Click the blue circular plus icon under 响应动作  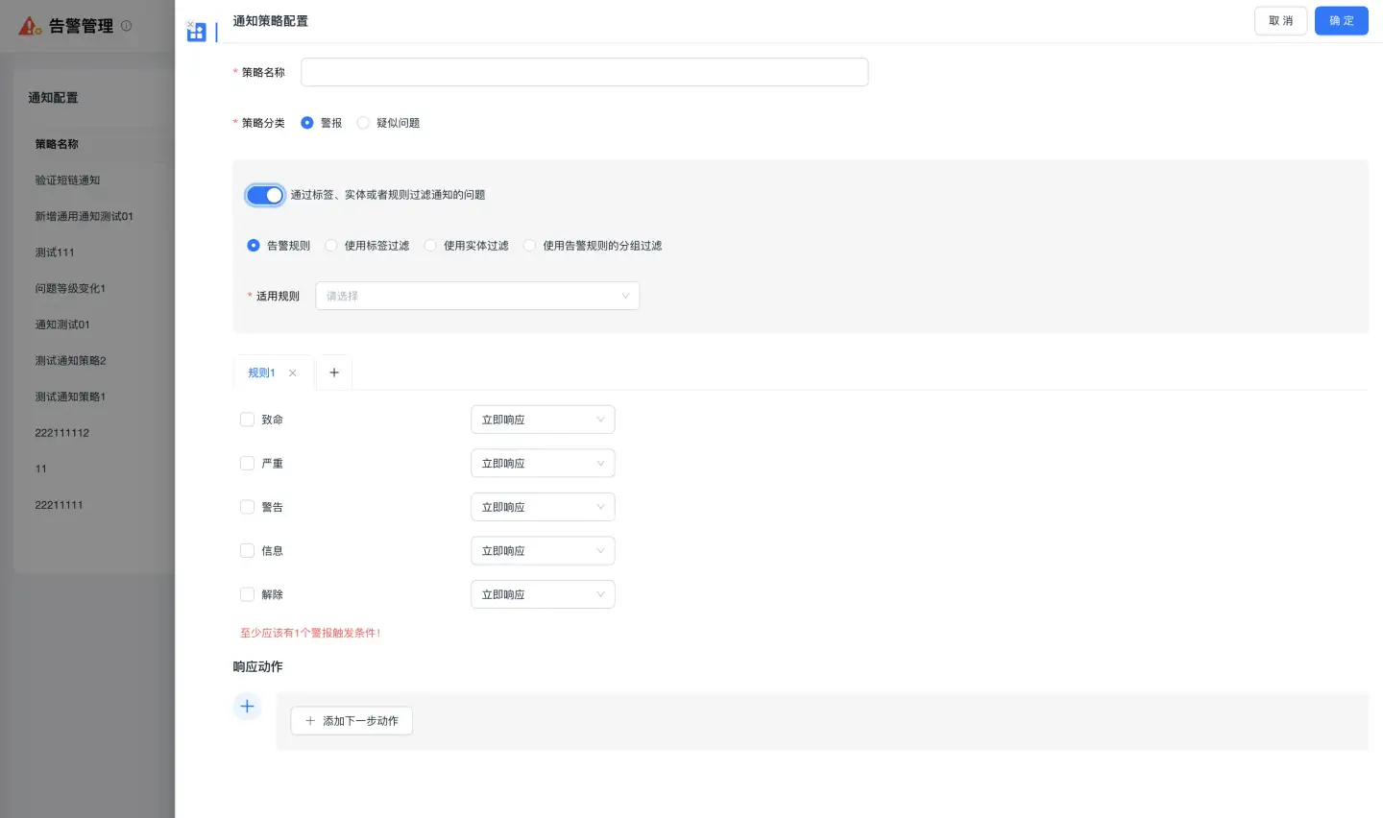[x=247, y=708]
